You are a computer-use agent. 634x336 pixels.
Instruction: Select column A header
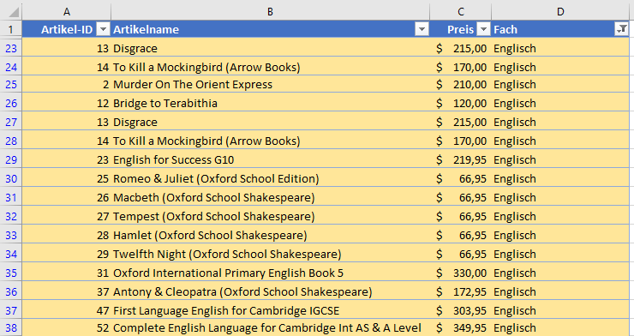pyautogui.click(x=67, y=12)
